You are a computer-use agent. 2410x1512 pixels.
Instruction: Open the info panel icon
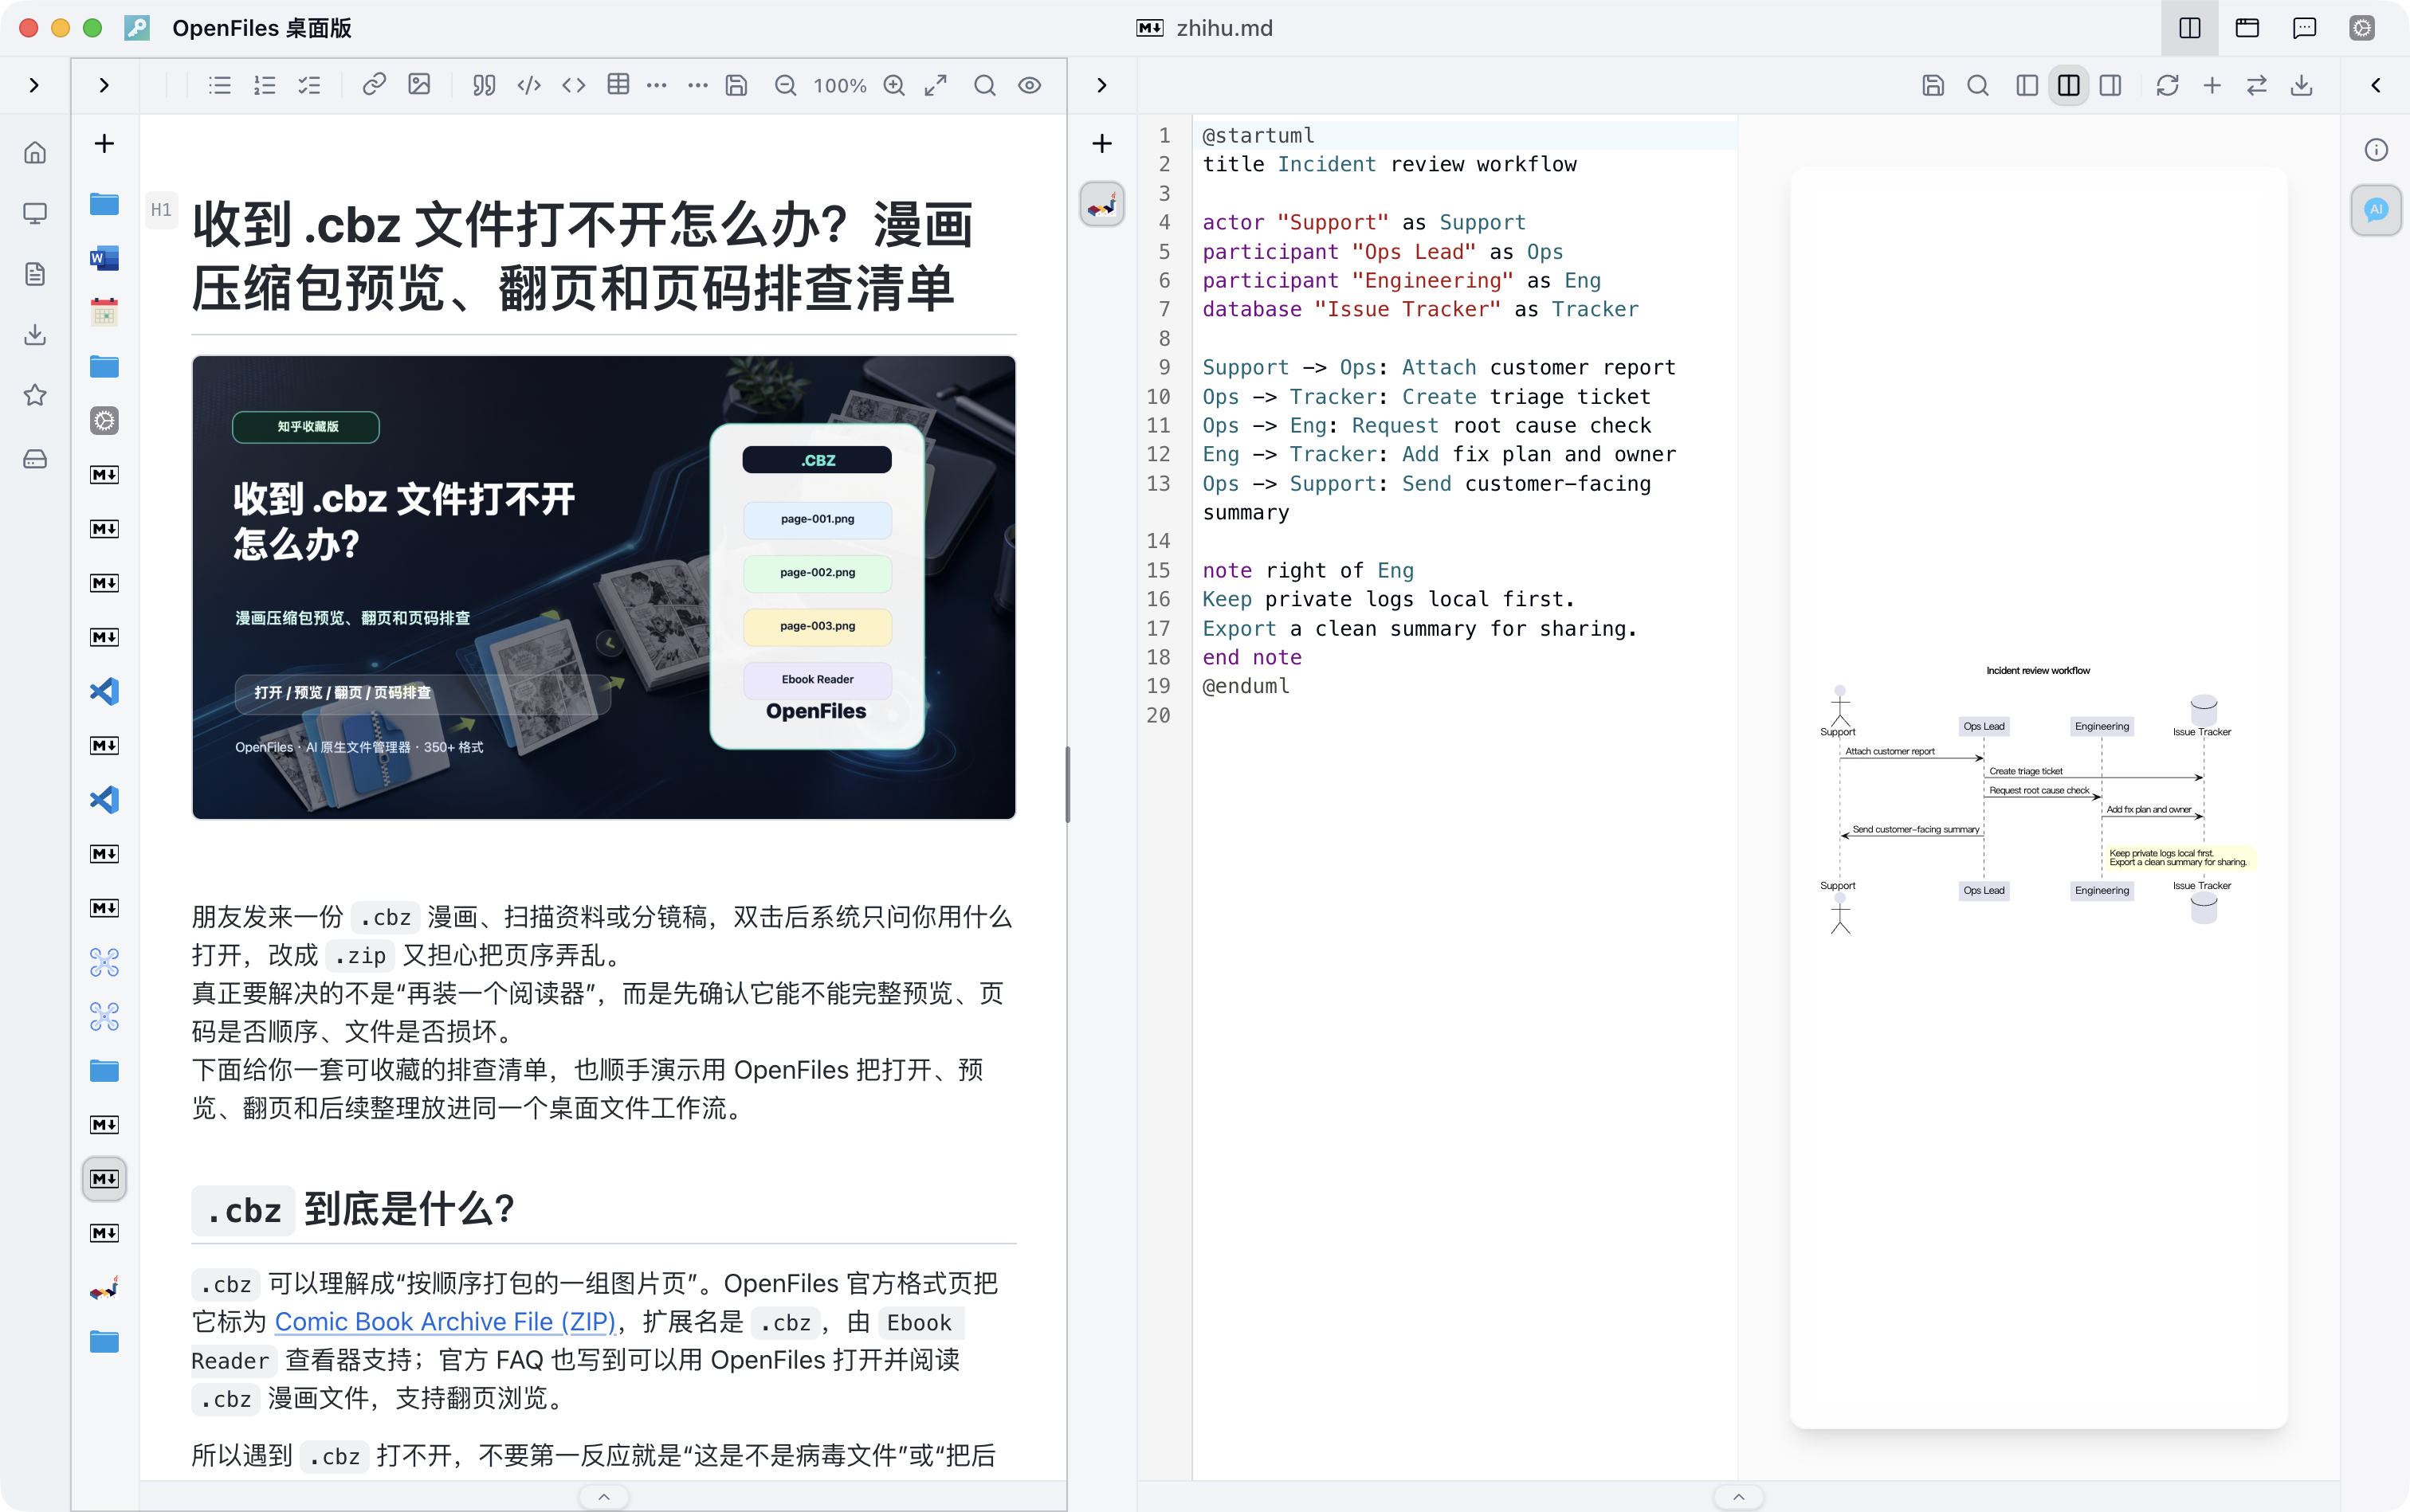point(2376,150)
